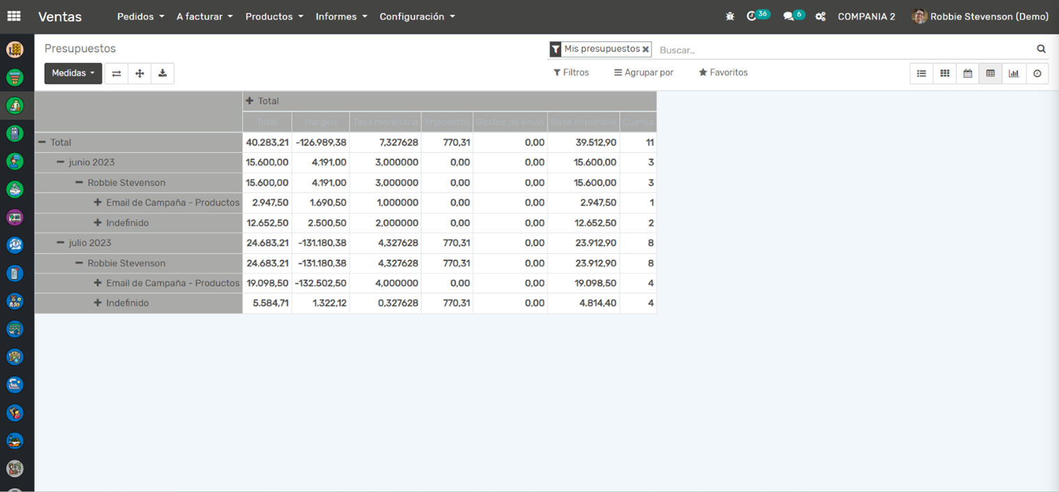Open the Medidas dropdown
The image size is (1059, 492).
click(73, 73)
